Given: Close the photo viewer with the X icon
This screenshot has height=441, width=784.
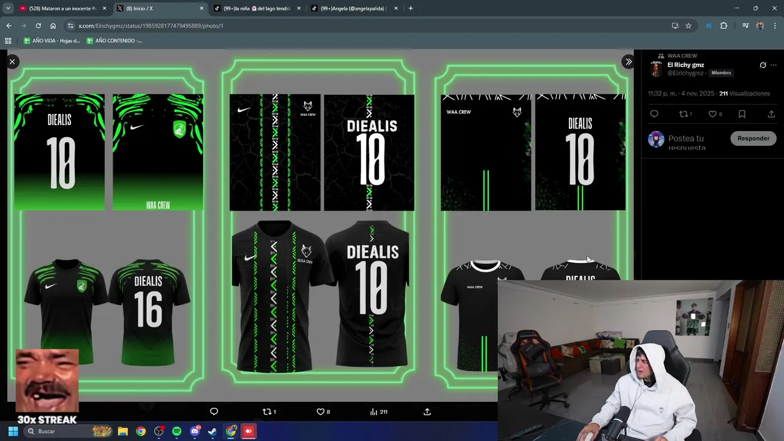Looking at the screenshot, I should coord(12,61).
